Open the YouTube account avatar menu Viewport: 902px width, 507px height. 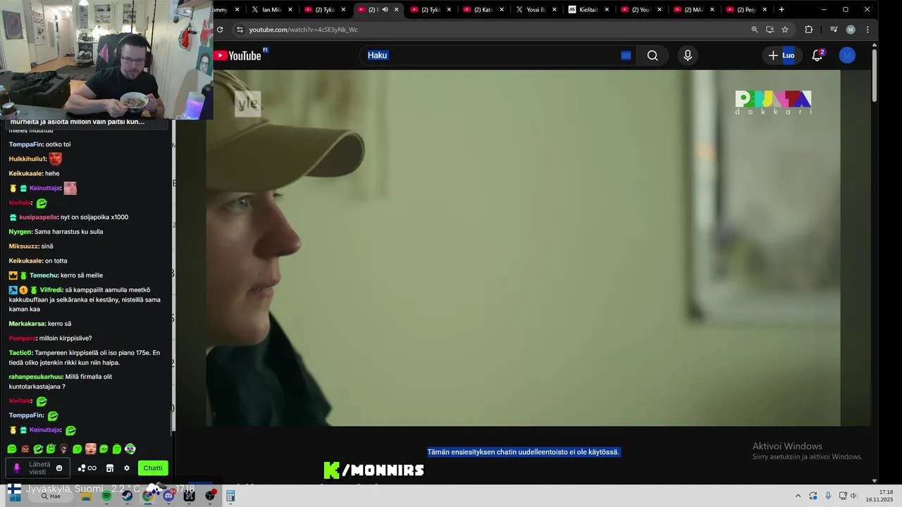847,56
